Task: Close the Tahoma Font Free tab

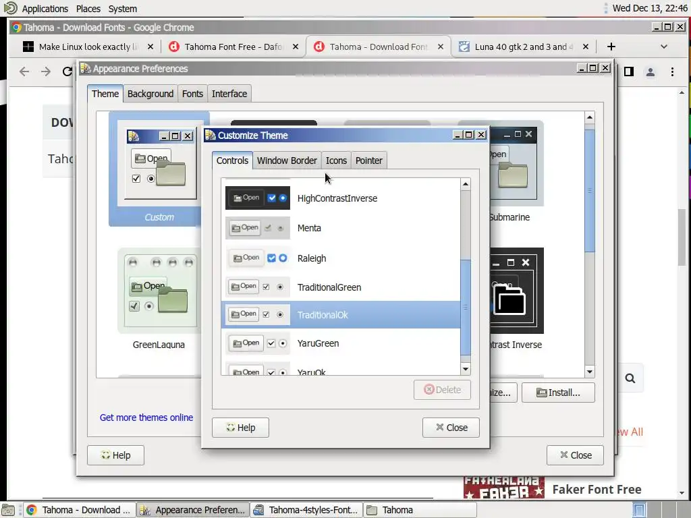Action: tap(296, 47)
